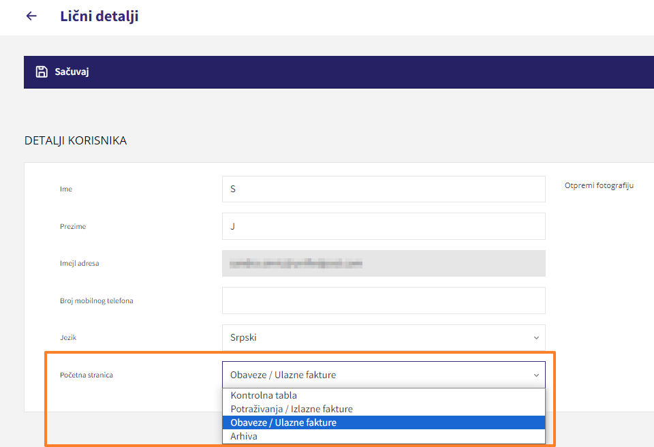The image size is (654, 447).
Task: Focus the Prezime input field
Action: tap(384, 226)
